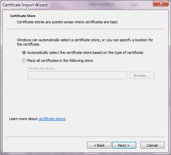Click 'Windows can automatically select' instruction paragraph
The height and width of the screenshot is (155, 171).
[85, 42]
